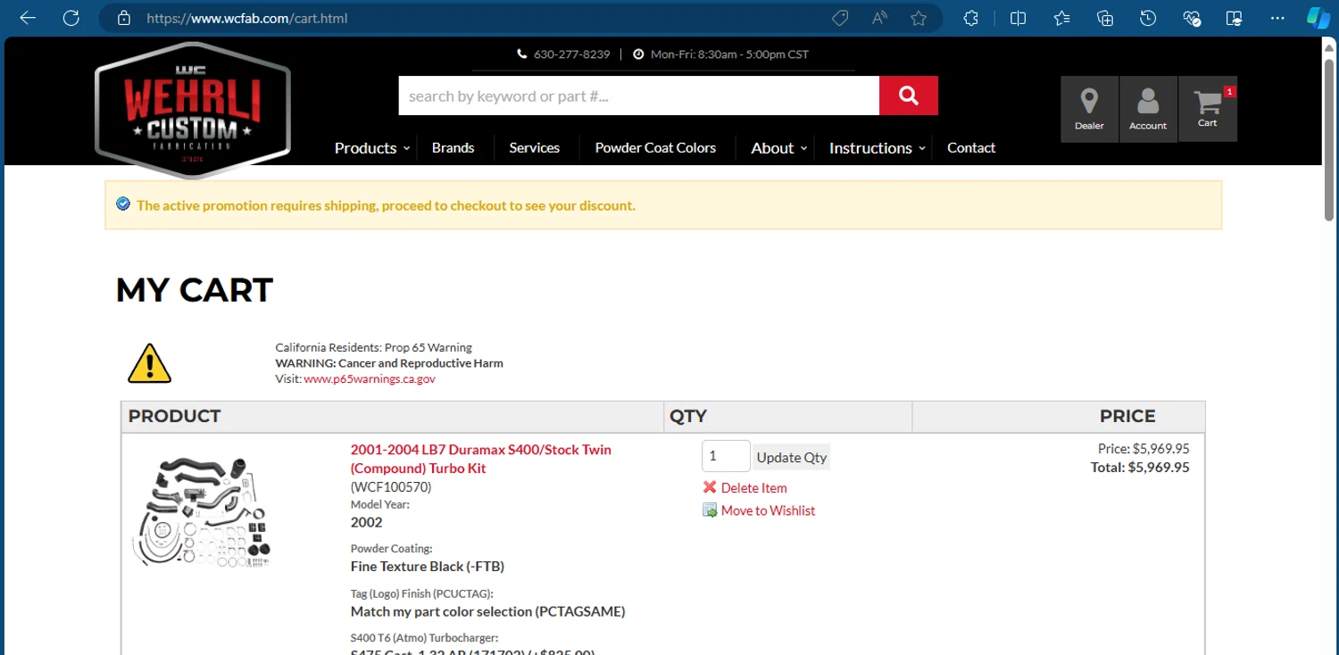Image resolution: width=1339 pixels, height=655 pixels.
Task: Open browser History clock icon
Action: click(x=1149, y=18)
